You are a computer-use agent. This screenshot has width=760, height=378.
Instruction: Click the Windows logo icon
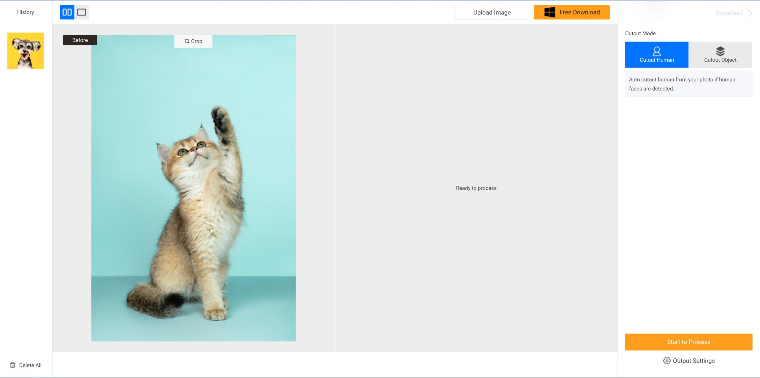click(x=550, y=12)
